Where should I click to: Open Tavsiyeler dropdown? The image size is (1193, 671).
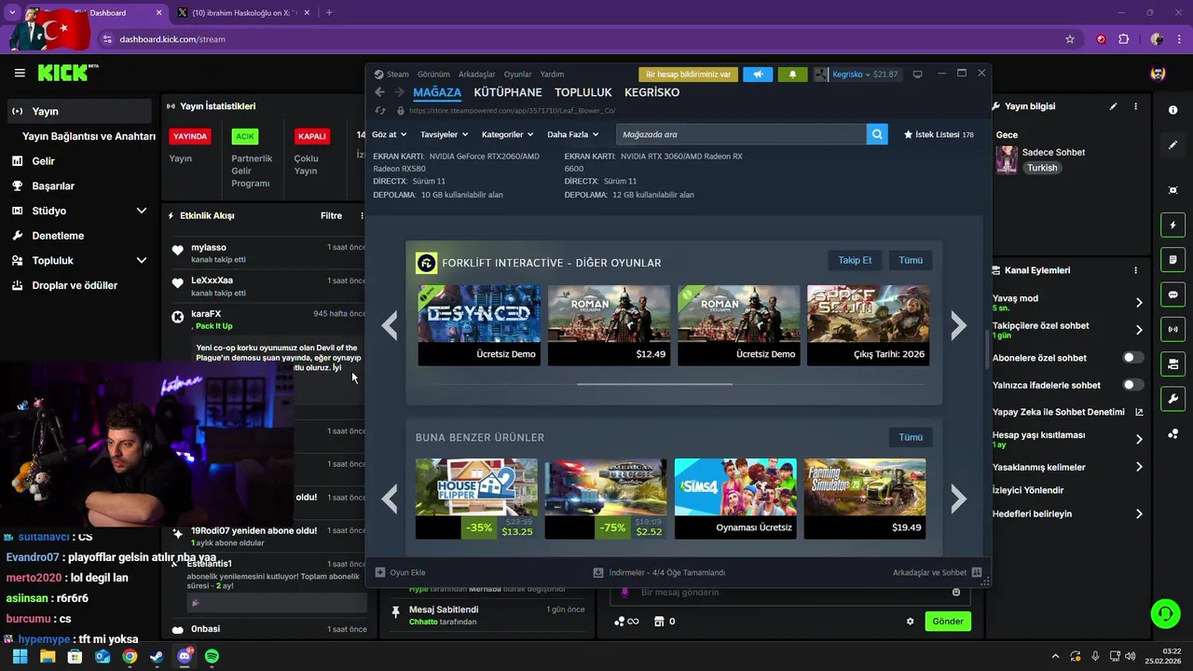point(444,134)
